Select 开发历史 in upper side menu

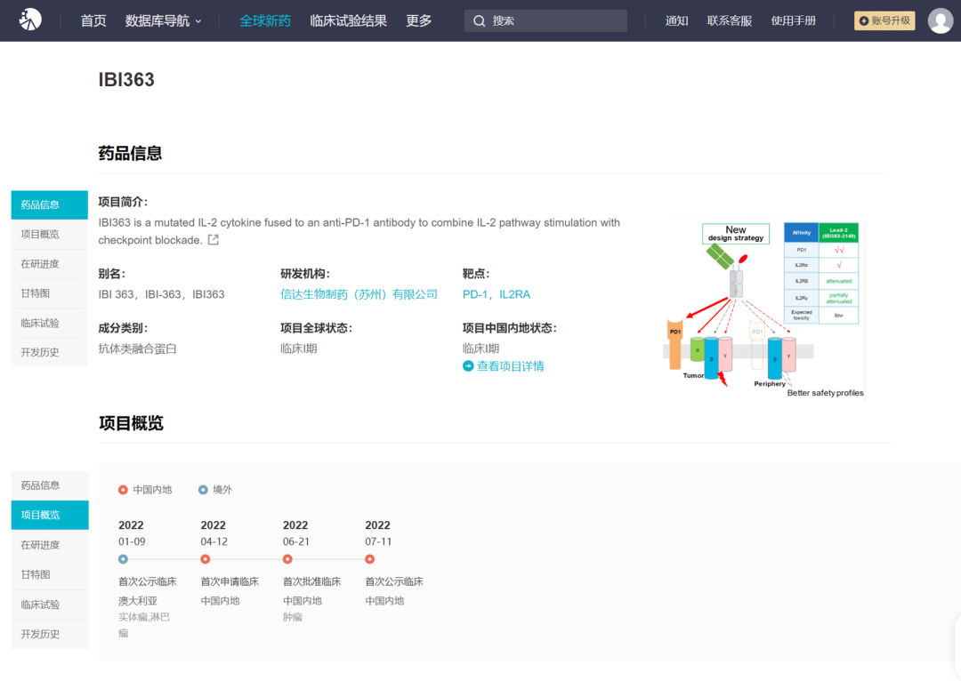tap(49, 352)
